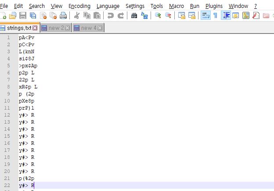Click the text y#> R on line 12
The width and height of the screenshot is (274, 191).
click(x=26, y=115)
